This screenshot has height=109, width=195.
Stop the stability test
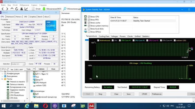coord(100,94)
